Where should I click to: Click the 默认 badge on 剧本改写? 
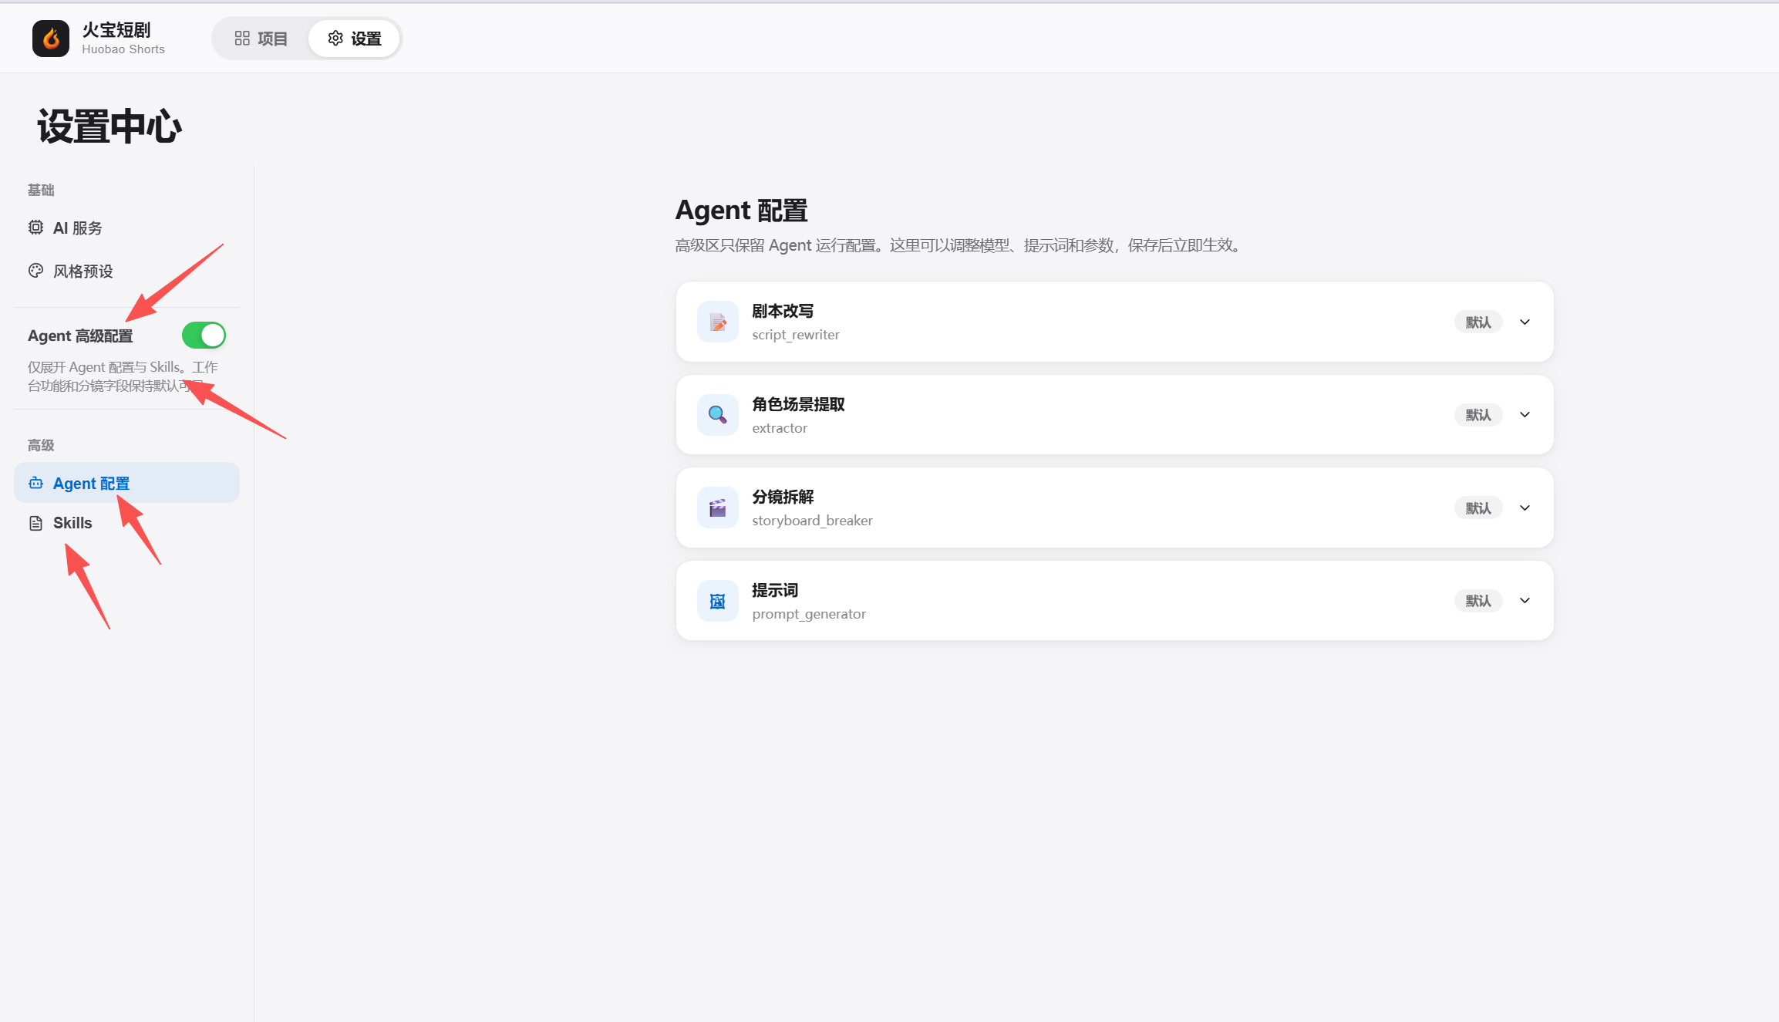1478,322
